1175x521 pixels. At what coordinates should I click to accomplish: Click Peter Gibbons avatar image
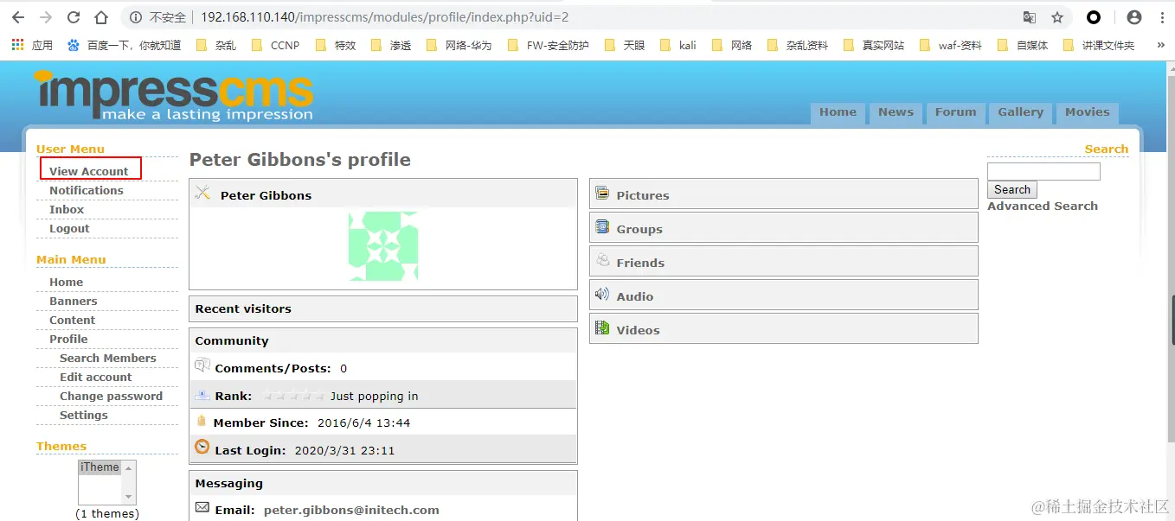[x=383, y=246]
